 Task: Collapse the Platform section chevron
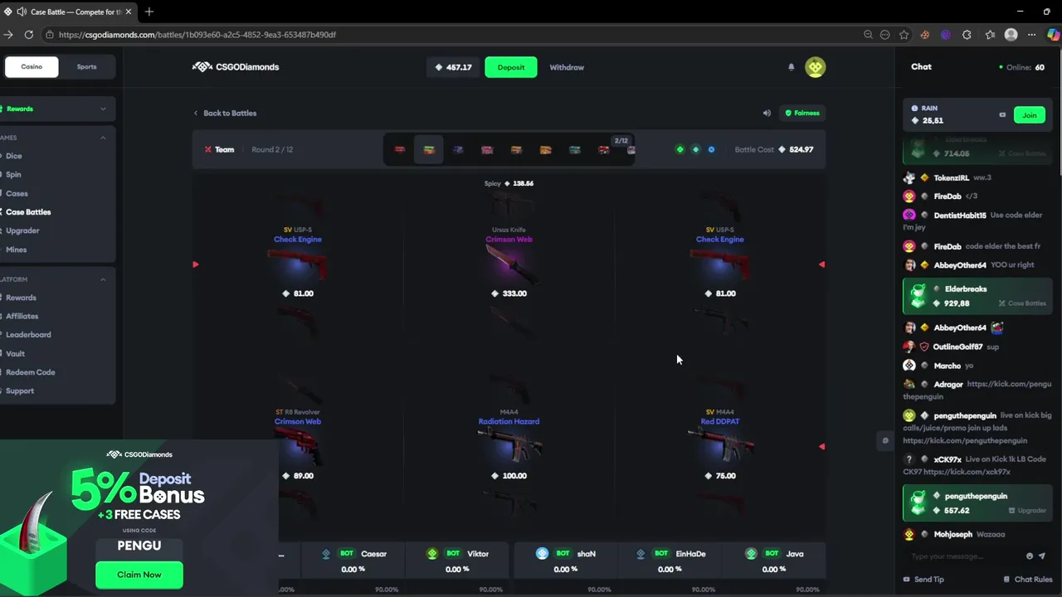pos(103,279)
